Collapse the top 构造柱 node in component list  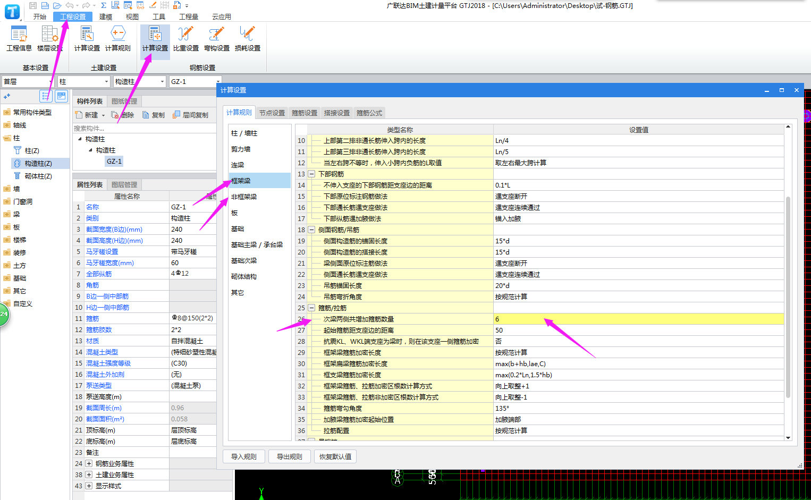pyautogui.click(x=80, y=139)
